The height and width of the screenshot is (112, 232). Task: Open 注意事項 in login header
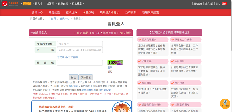[82, 33]
